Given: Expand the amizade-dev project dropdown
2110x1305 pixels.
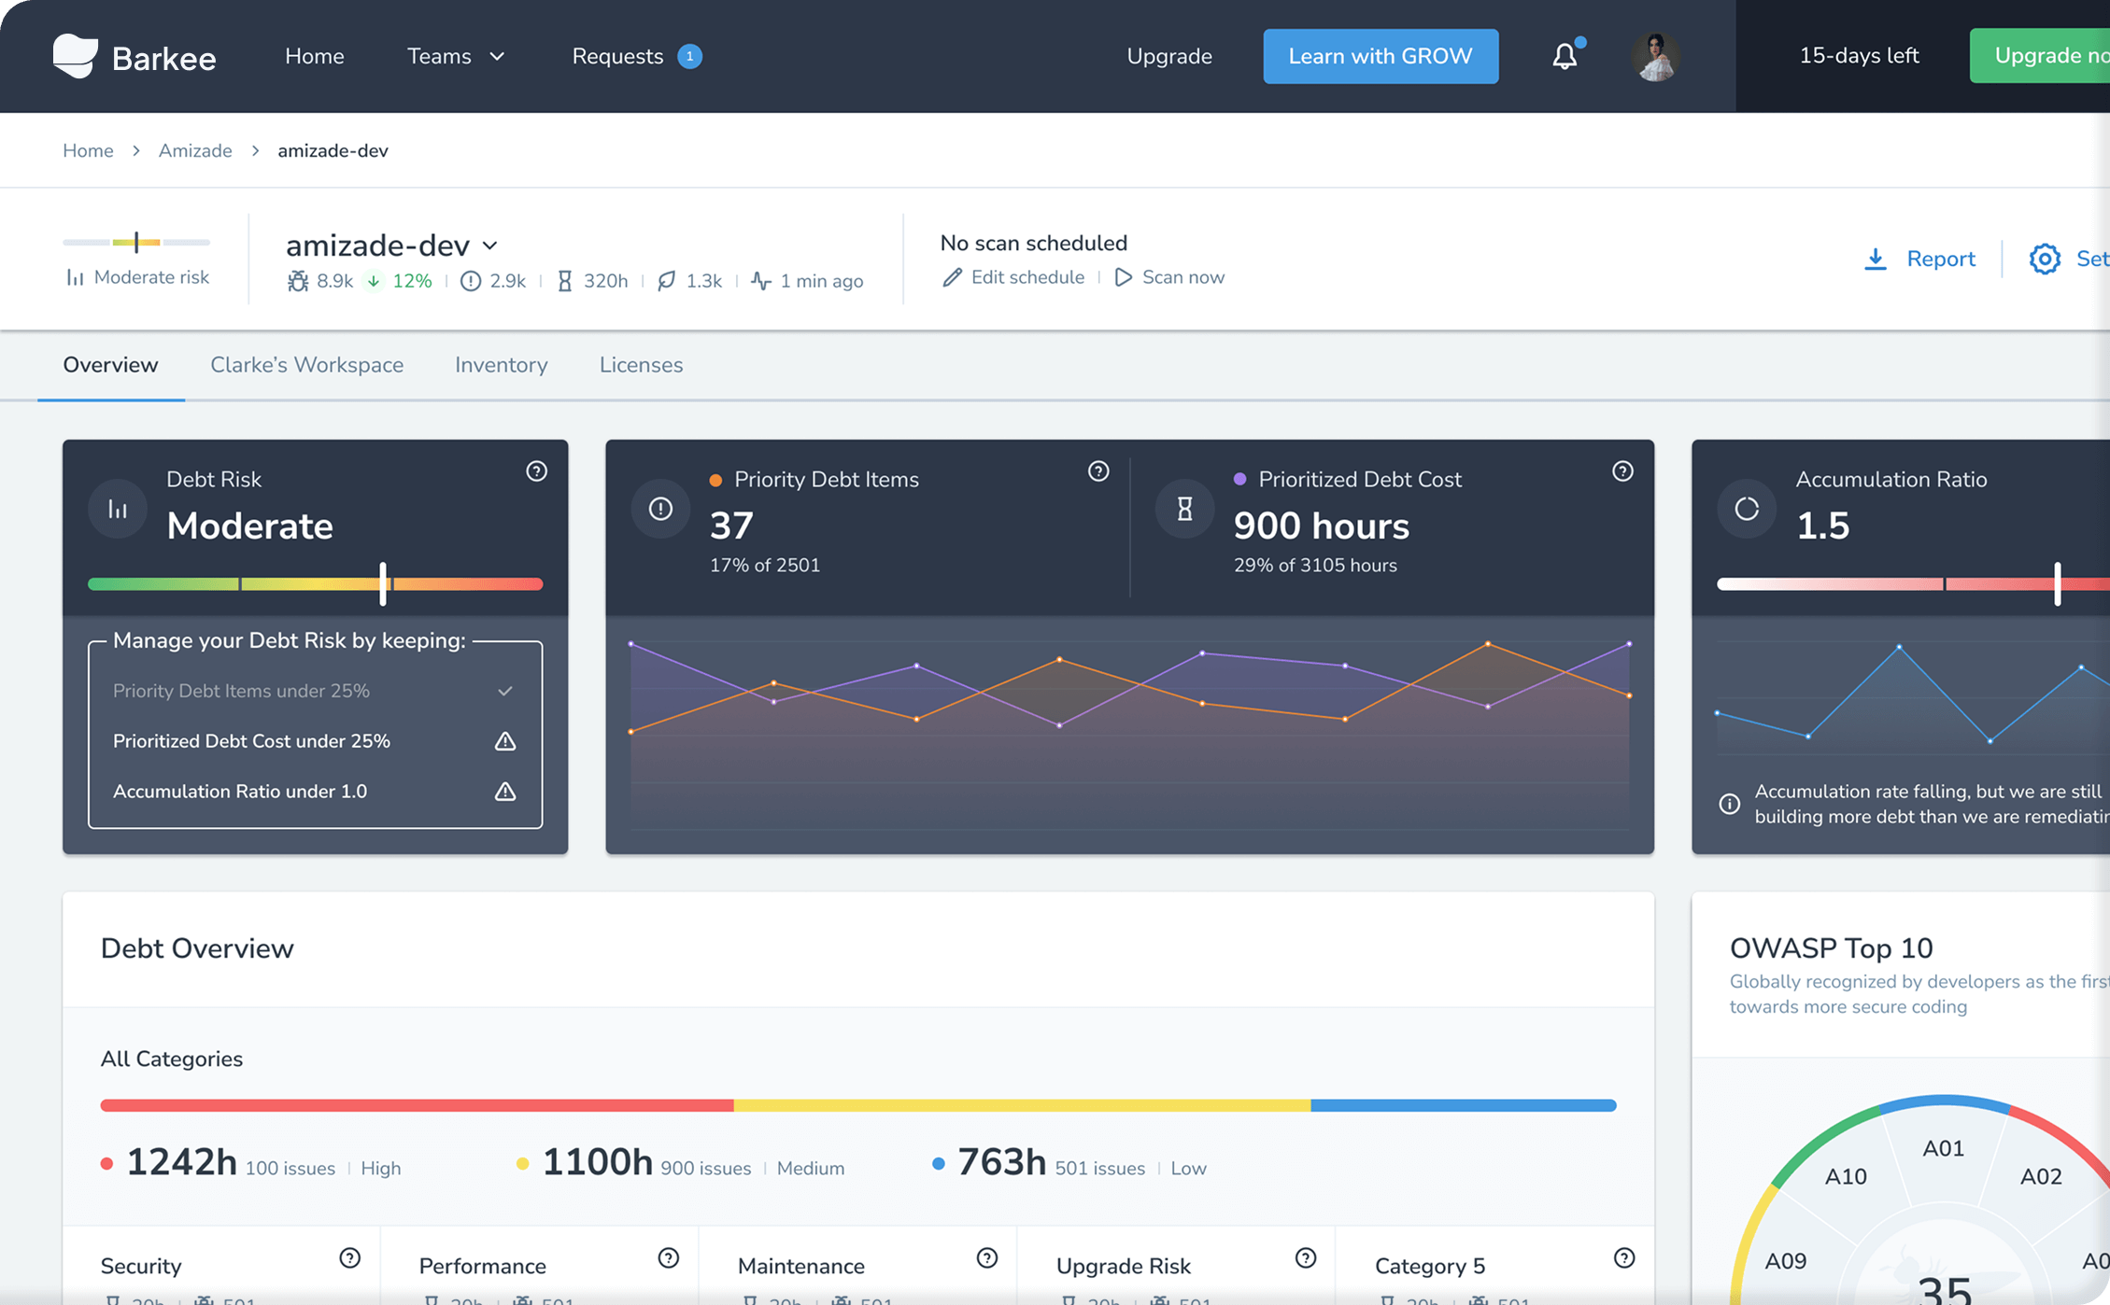Looking at the screenshot, I should [x=490, y=246].
